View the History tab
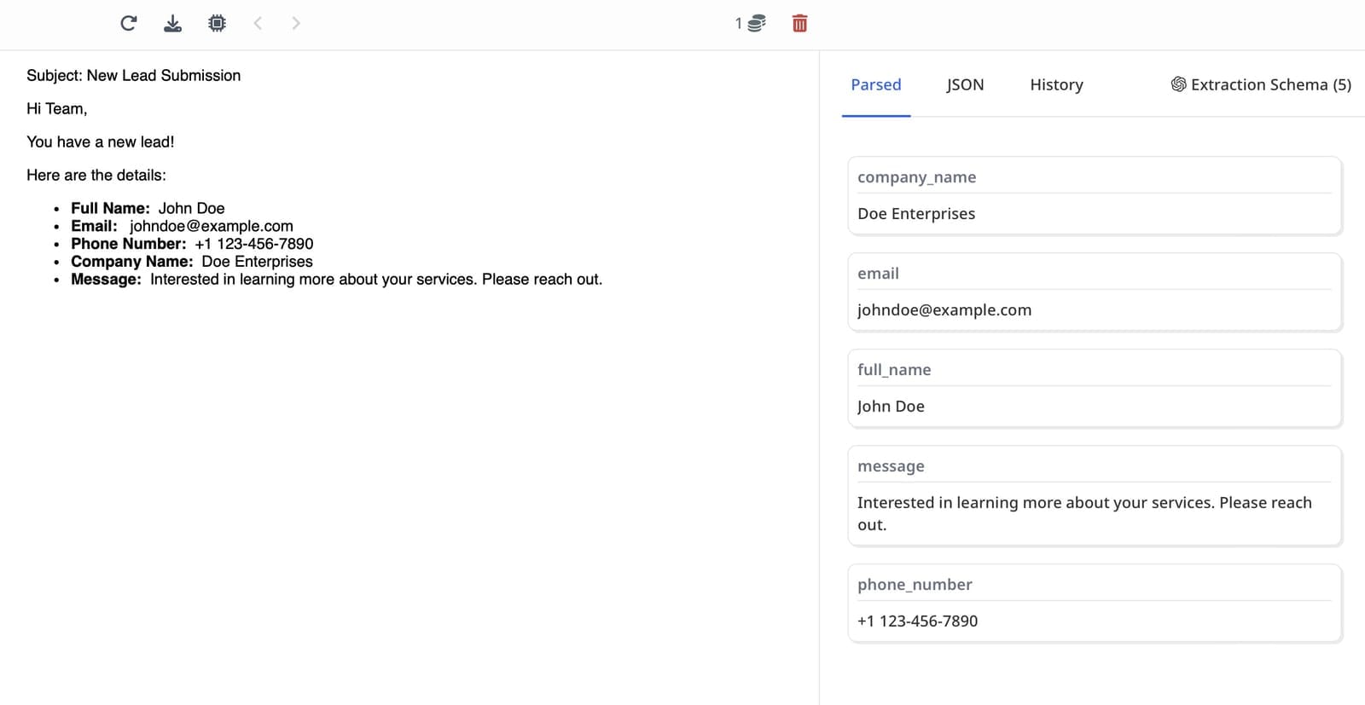This screenshot has height=705, width=1365. [x=1056, y=84]
